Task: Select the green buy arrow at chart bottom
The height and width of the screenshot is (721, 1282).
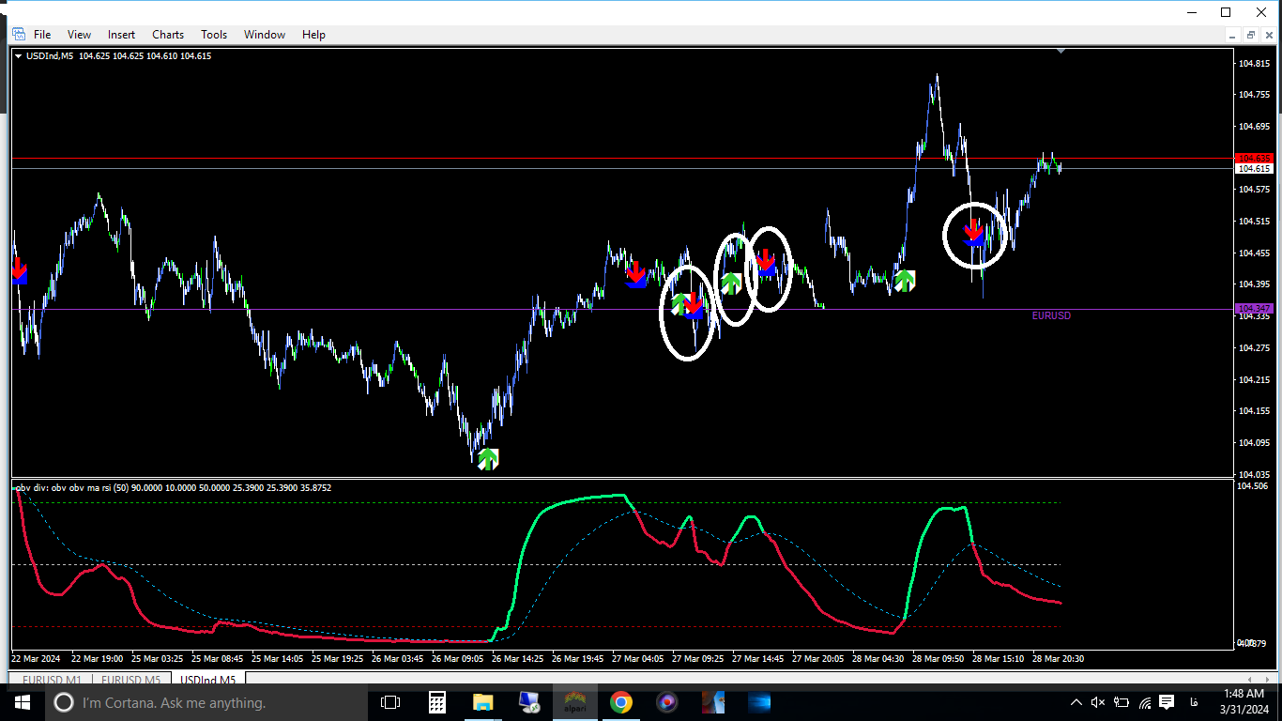Action: click(x=488, y=459)
